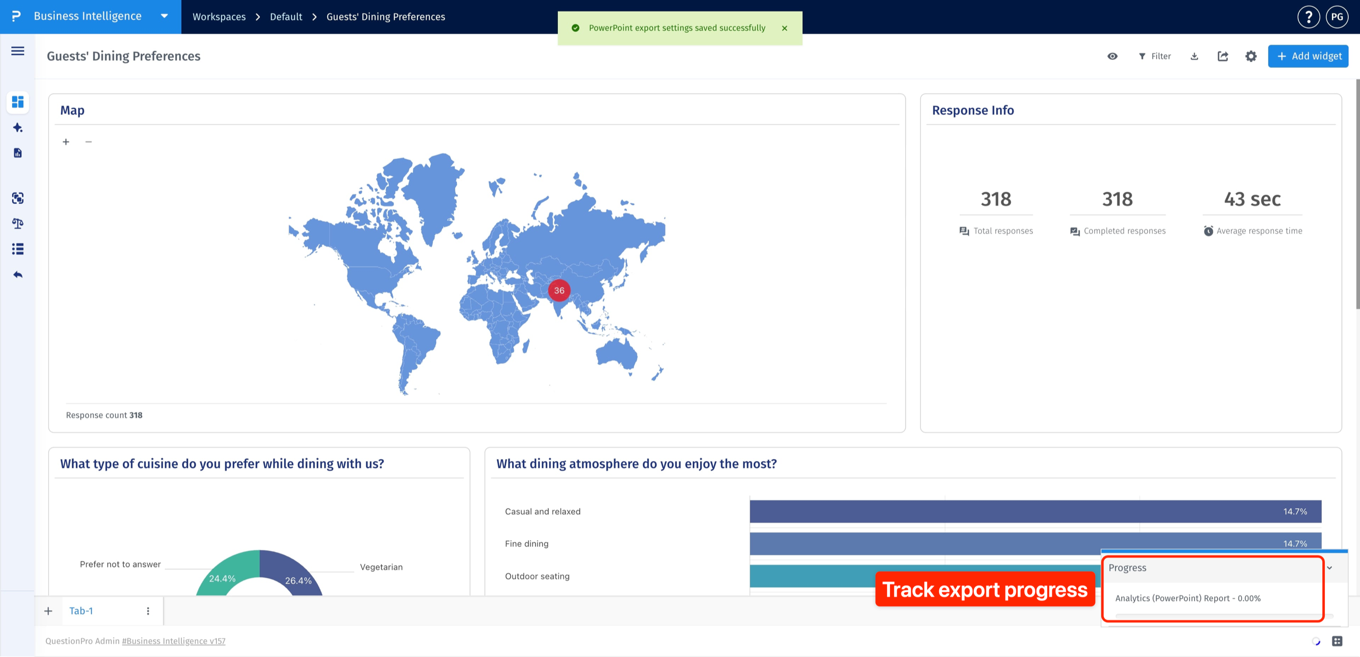Image resolution: width=1360 pixels, height=657 pixels.
Task: Click the page vertical scrollbar
Action: (x=1357, y=194)
